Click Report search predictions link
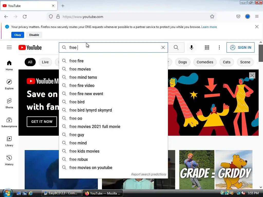263x197 pixels. pos(149,174)
